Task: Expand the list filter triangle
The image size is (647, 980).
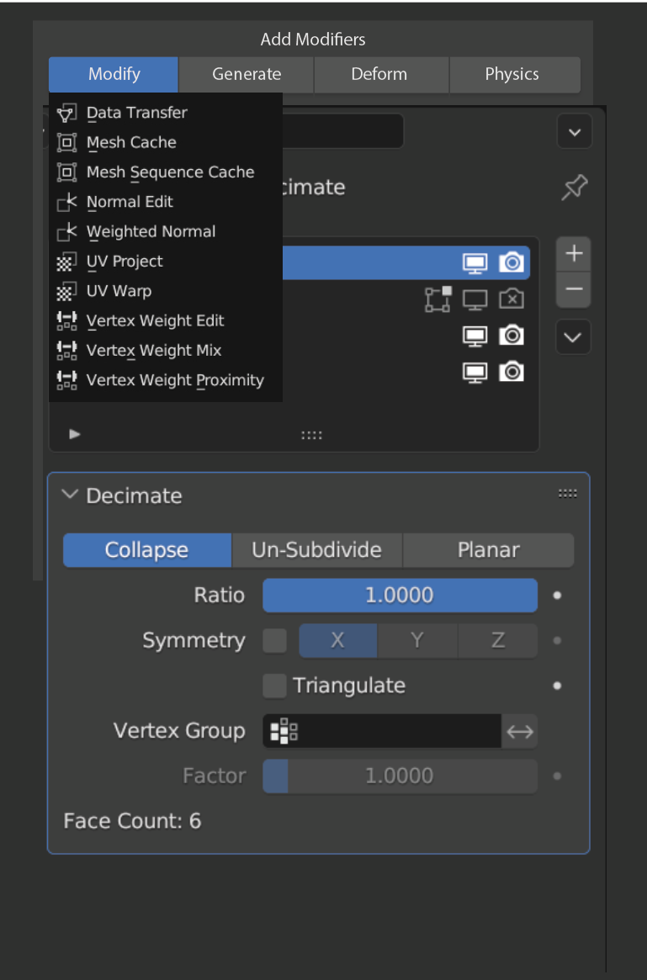Action: pos(74,434)
